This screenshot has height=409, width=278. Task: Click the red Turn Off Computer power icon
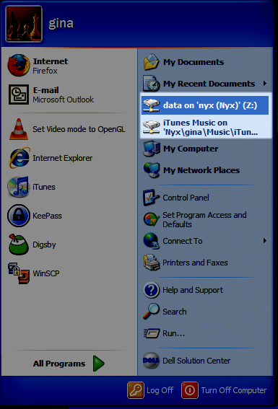tap(190, 390)
